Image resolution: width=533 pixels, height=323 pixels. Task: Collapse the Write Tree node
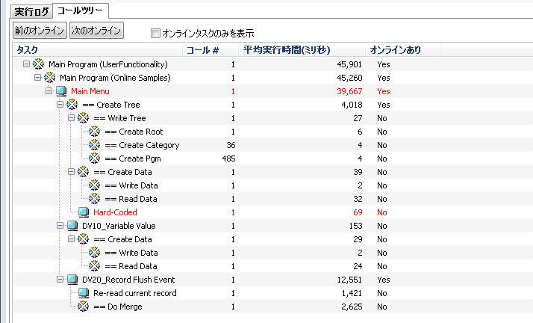pos(71,118)
